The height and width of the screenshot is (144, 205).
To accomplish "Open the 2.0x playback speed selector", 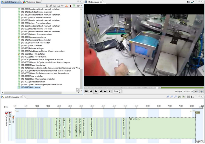I will [117, 91].
